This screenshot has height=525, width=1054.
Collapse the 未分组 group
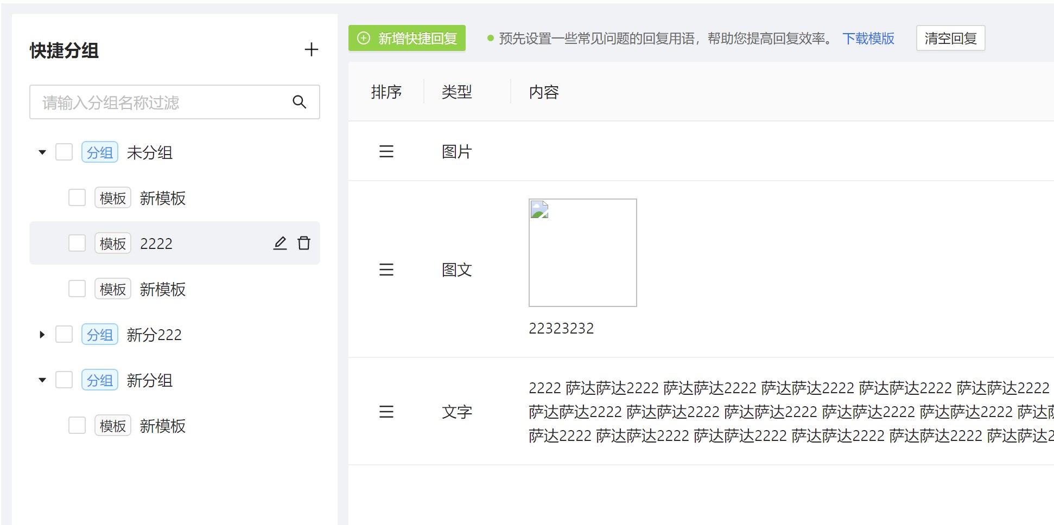click(42, 152)
